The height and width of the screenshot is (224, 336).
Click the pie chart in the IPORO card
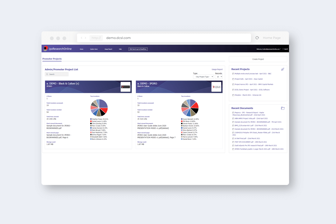point(190,108)
